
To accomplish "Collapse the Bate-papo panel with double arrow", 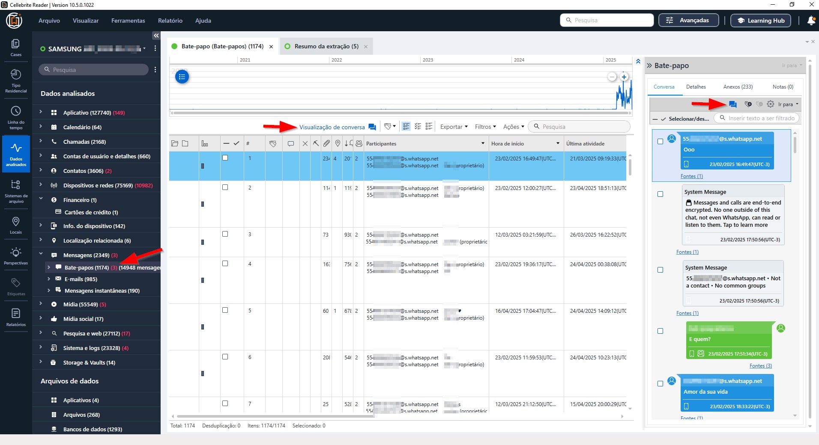I will [649, 65].
